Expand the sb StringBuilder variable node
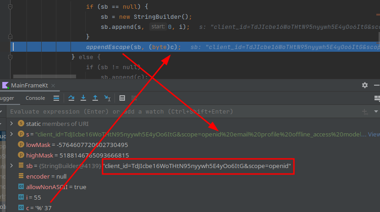The width and height of the screenshot is (380, 212). coord(12,165)
